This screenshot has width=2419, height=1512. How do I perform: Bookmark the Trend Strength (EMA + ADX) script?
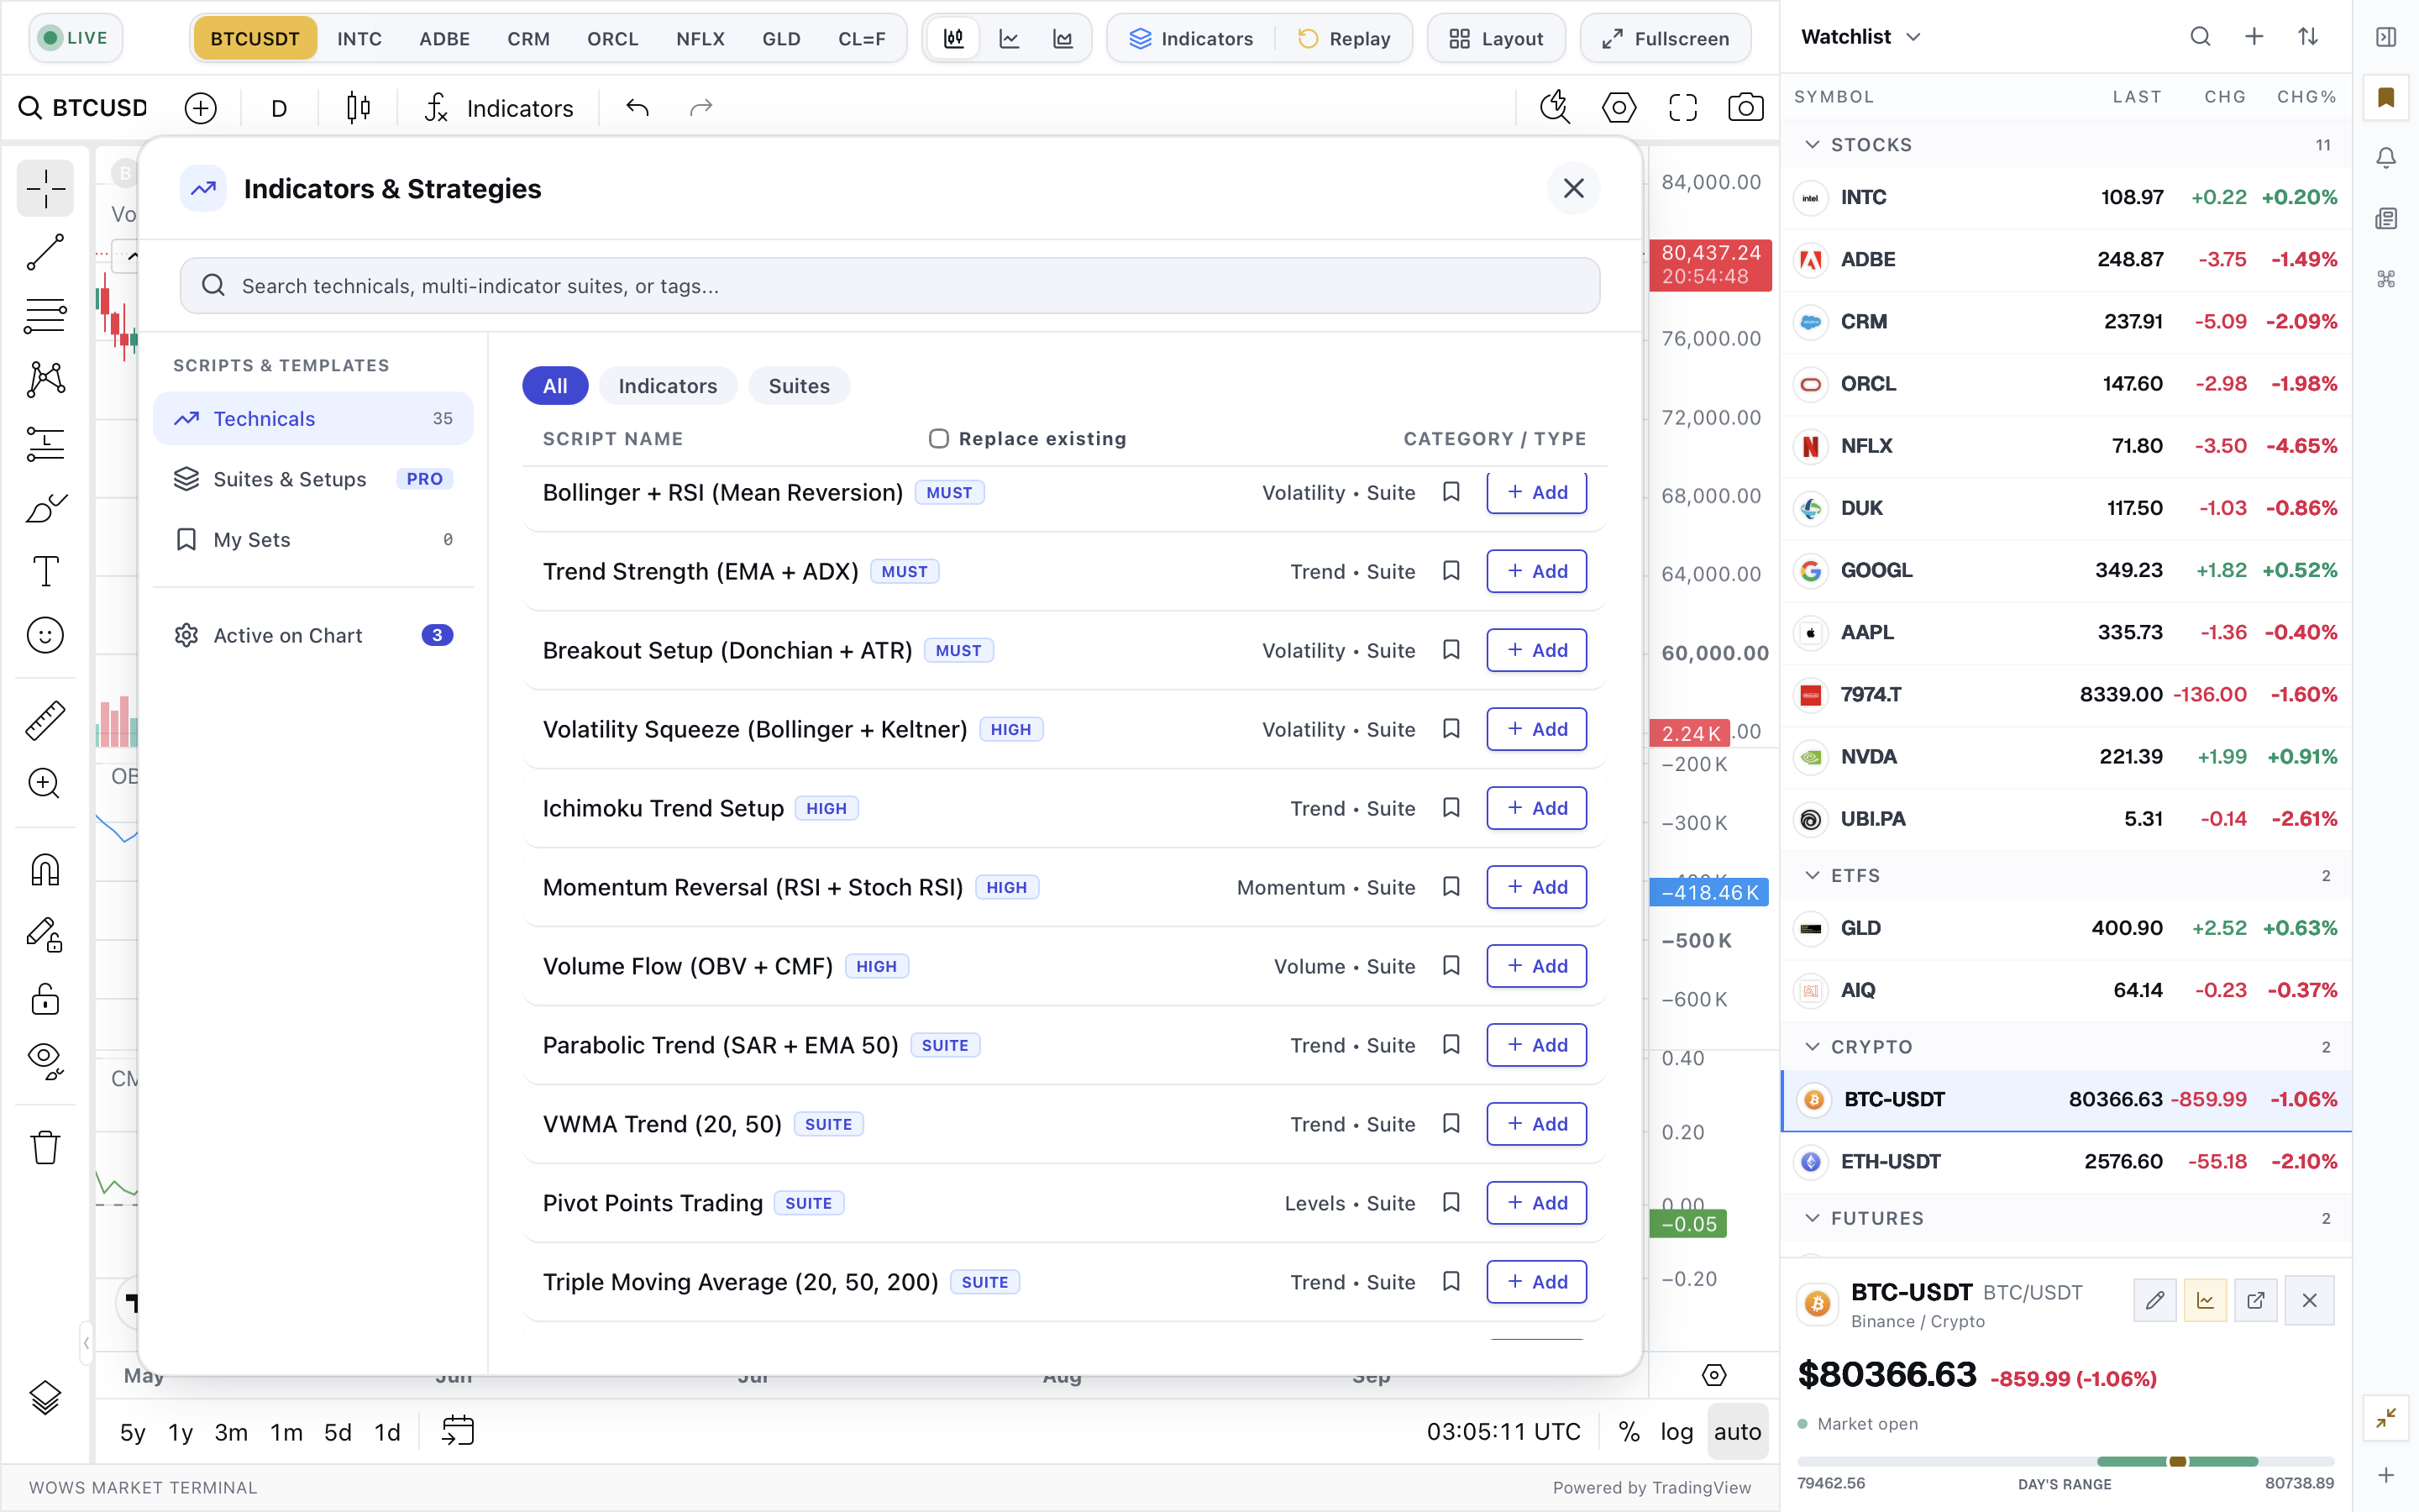(x=1451, y=571)
